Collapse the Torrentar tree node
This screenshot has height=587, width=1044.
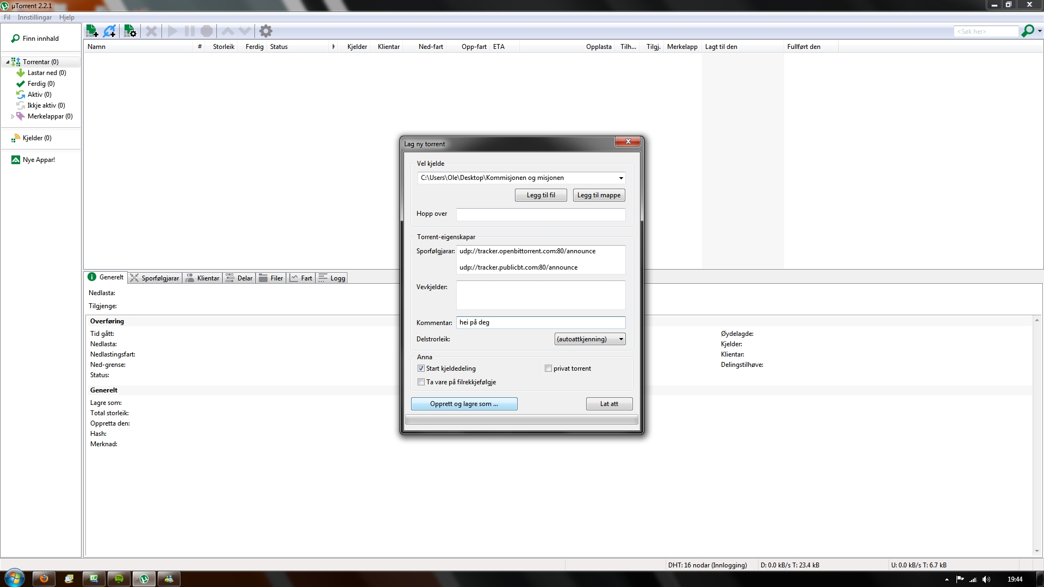point(7,62)
